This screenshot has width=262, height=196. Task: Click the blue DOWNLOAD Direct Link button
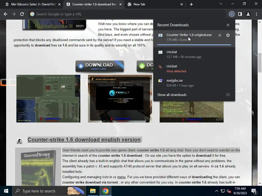100,66
